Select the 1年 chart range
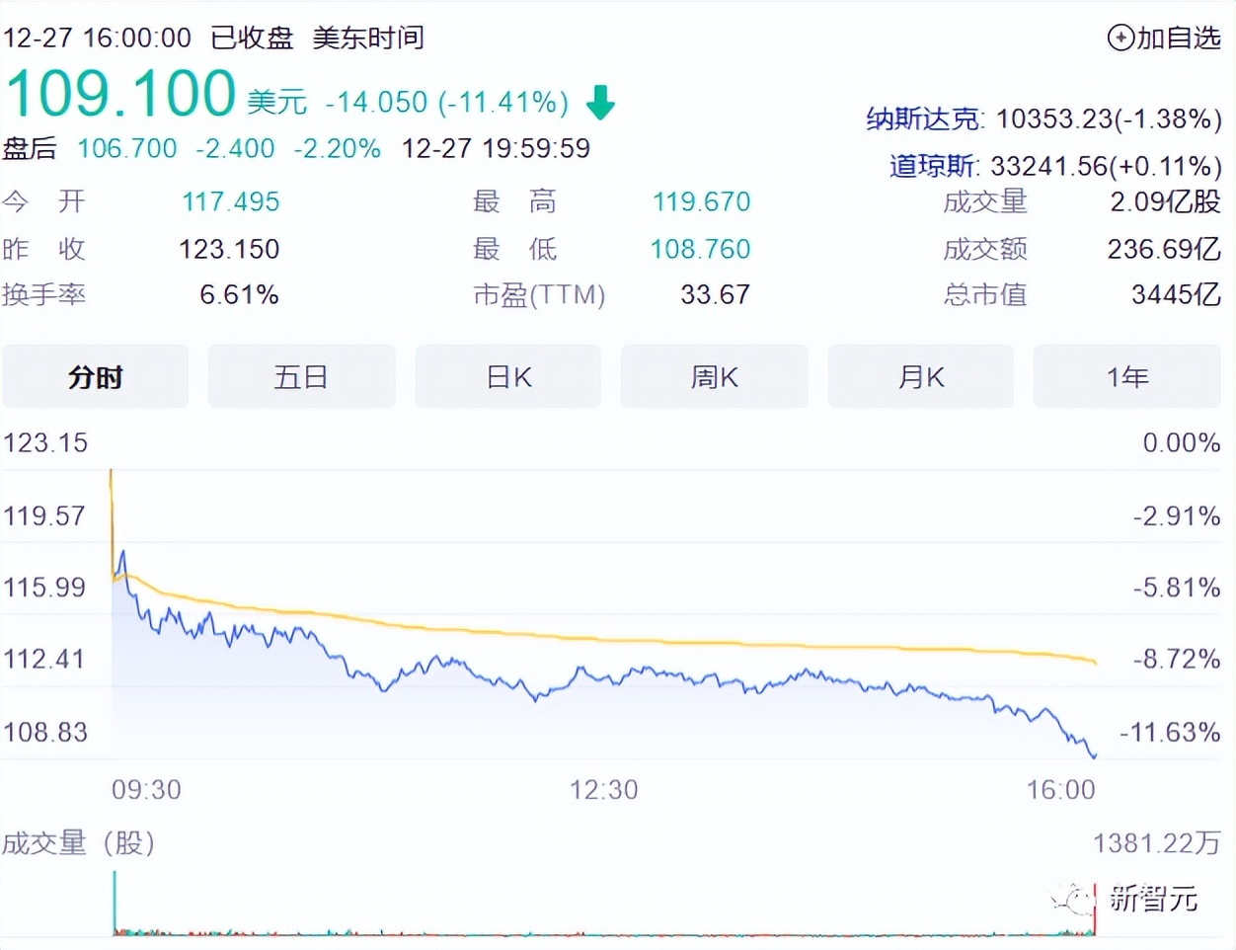Screen dimensions: 1236x950 [1126, 377]
